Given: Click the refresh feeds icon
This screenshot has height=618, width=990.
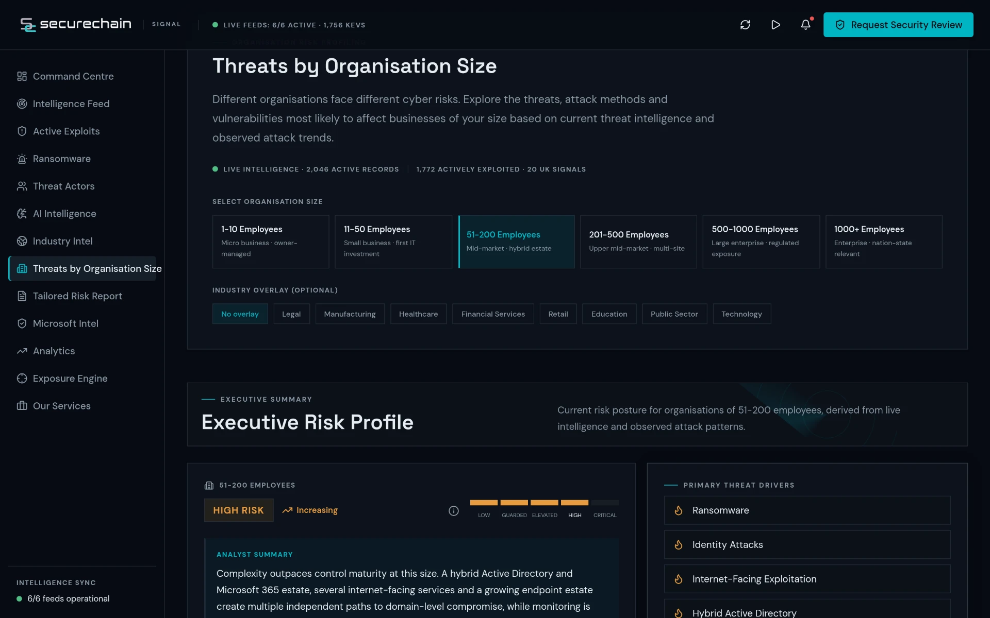Looking at the screenshot, I should pos(745,25).
